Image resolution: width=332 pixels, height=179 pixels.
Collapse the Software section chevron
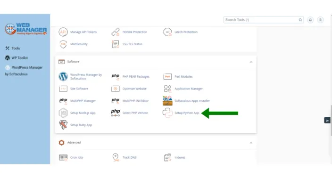pos(251,62)
